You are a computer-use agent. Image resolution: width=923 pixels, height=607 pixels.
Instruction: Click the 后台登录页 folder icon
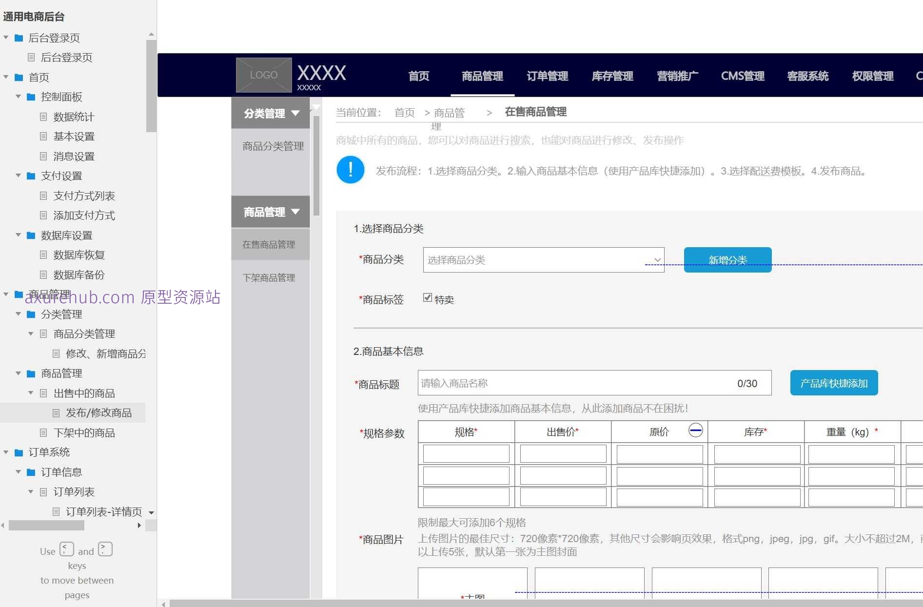coord(19,38)
